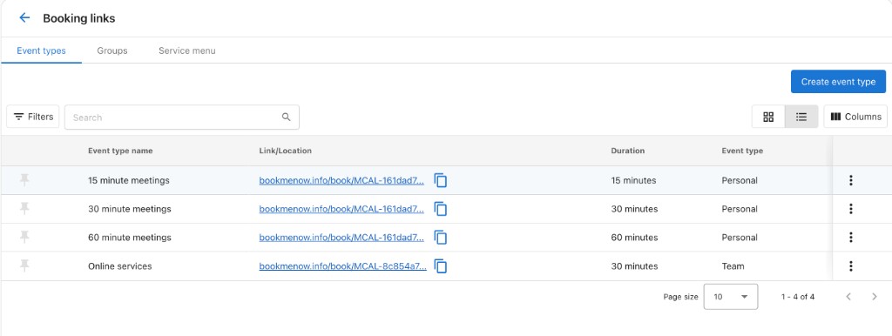Sort by Link/Location column header
The image size is (892, 336).
(x=285, y=151)
